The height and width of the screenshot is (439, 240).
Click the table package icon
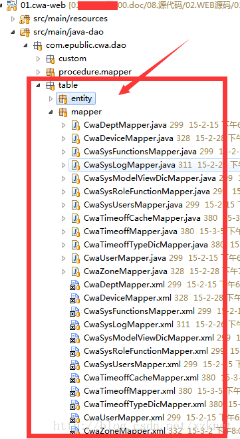(50, 85)
